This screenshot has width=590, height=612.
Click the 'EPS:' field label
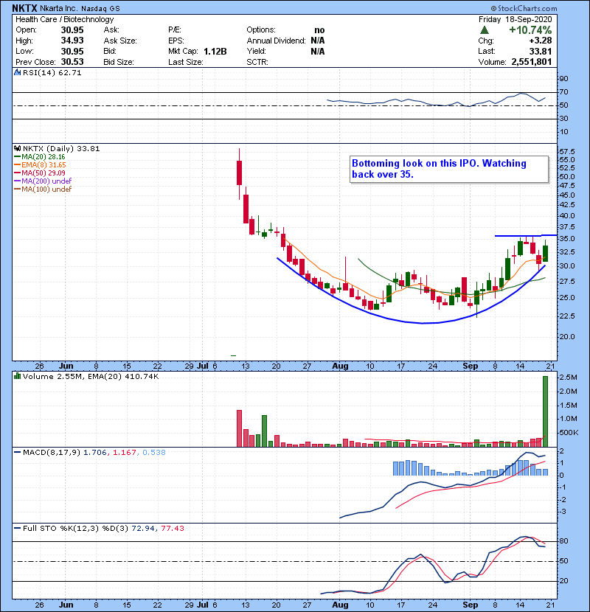(176, 41)
